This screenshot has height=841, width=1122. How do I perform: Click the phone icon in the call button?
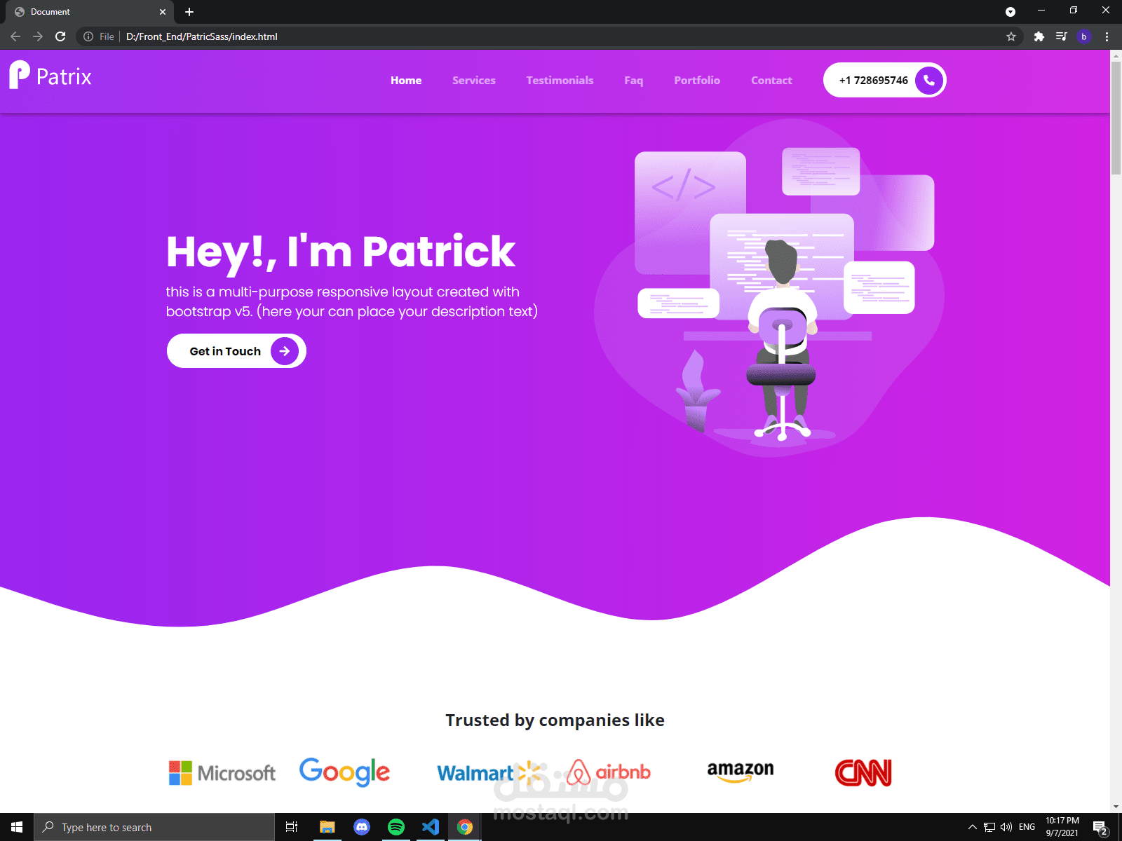pos(927,80)
